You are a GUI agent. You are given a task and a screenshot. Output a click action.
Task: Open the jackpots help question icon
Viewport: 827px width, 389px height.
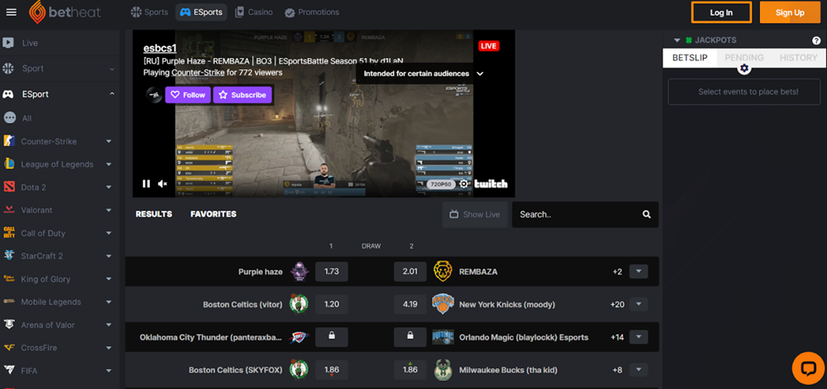[816, 40]
